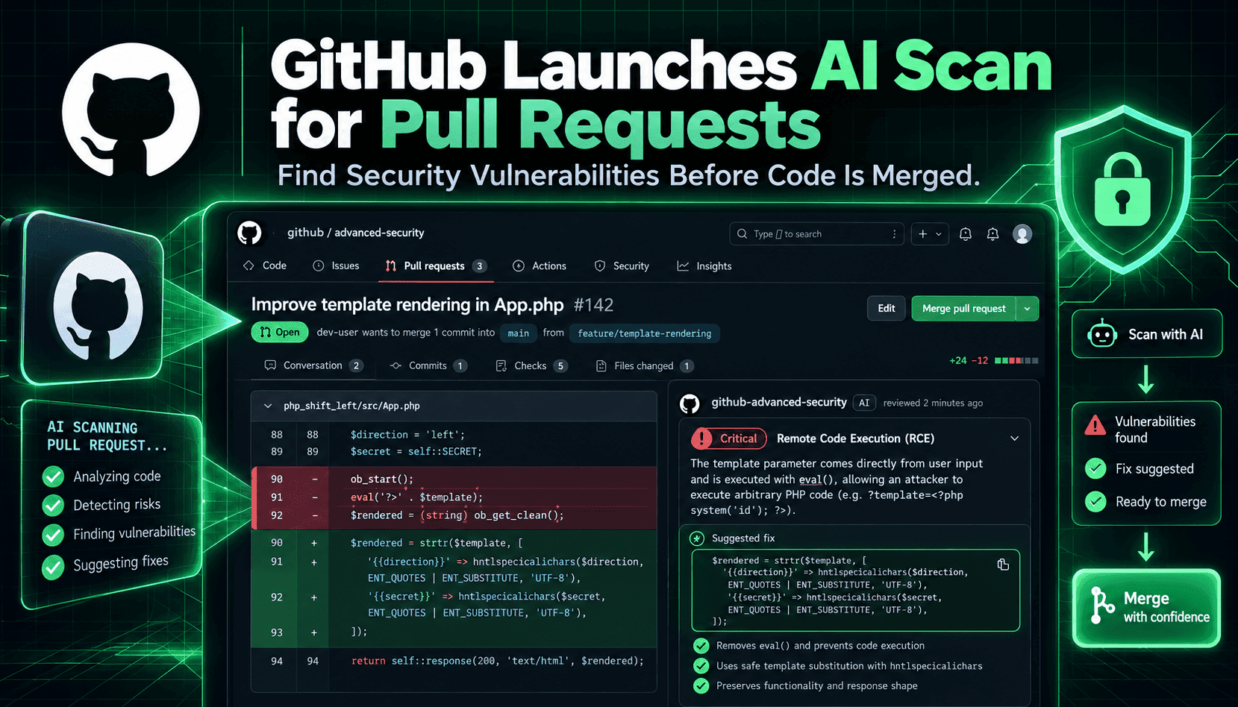
Task: Open the Actions tab
Action: tap(540, 265)
